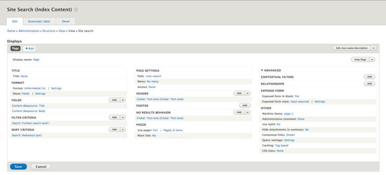The height and width of the screenshot is (175, 386).
Task: Change Use AJAX No setting
Action: click(x=278, y=125)
